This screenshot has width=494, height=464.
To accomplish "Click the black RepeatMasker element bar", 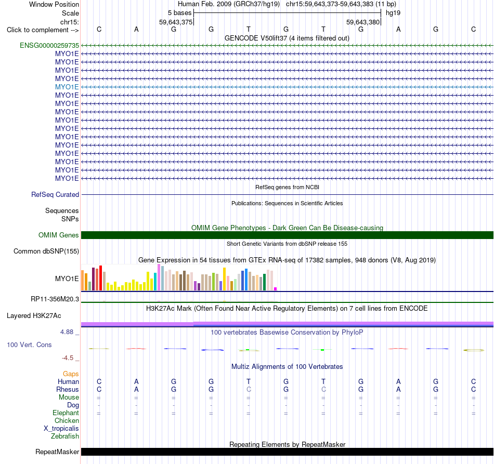I will pos(288,452).
